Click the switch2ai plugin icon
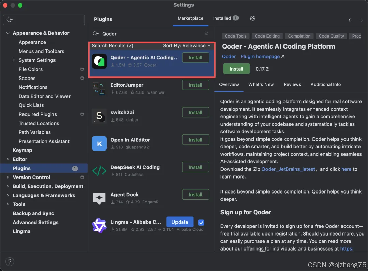The height and width of the screenshot is (271, 368). point(99,116)
